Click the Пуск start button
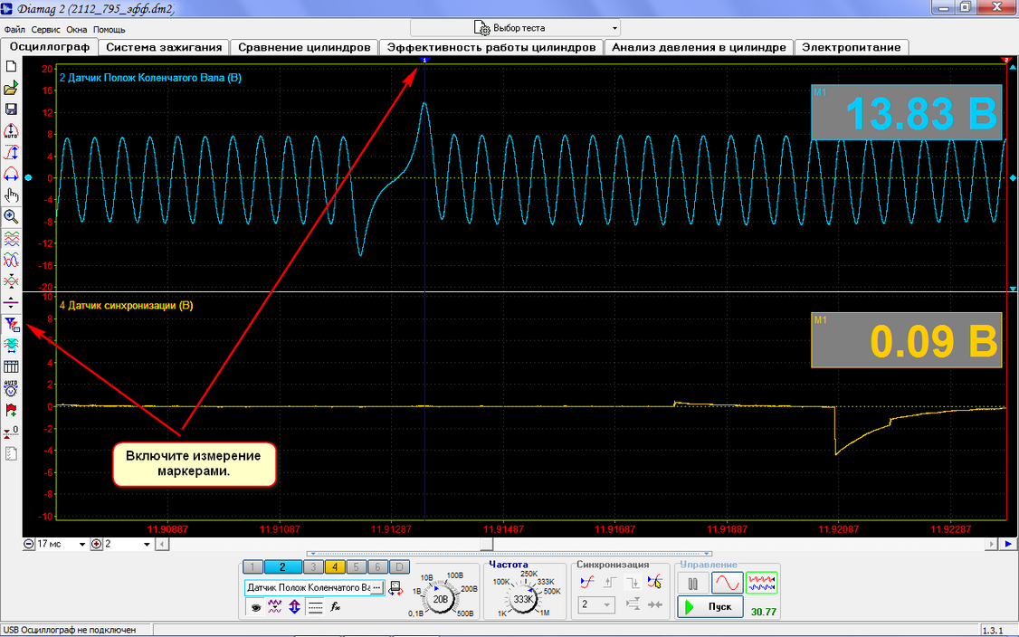The height and width of the screenshot is (637, 1019). tap(710, 606)
